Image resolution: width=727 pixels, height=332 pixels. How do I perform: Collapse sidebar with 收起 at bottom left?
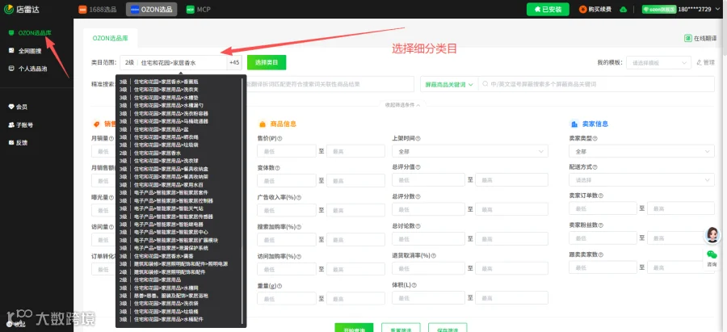pos(16,324)
